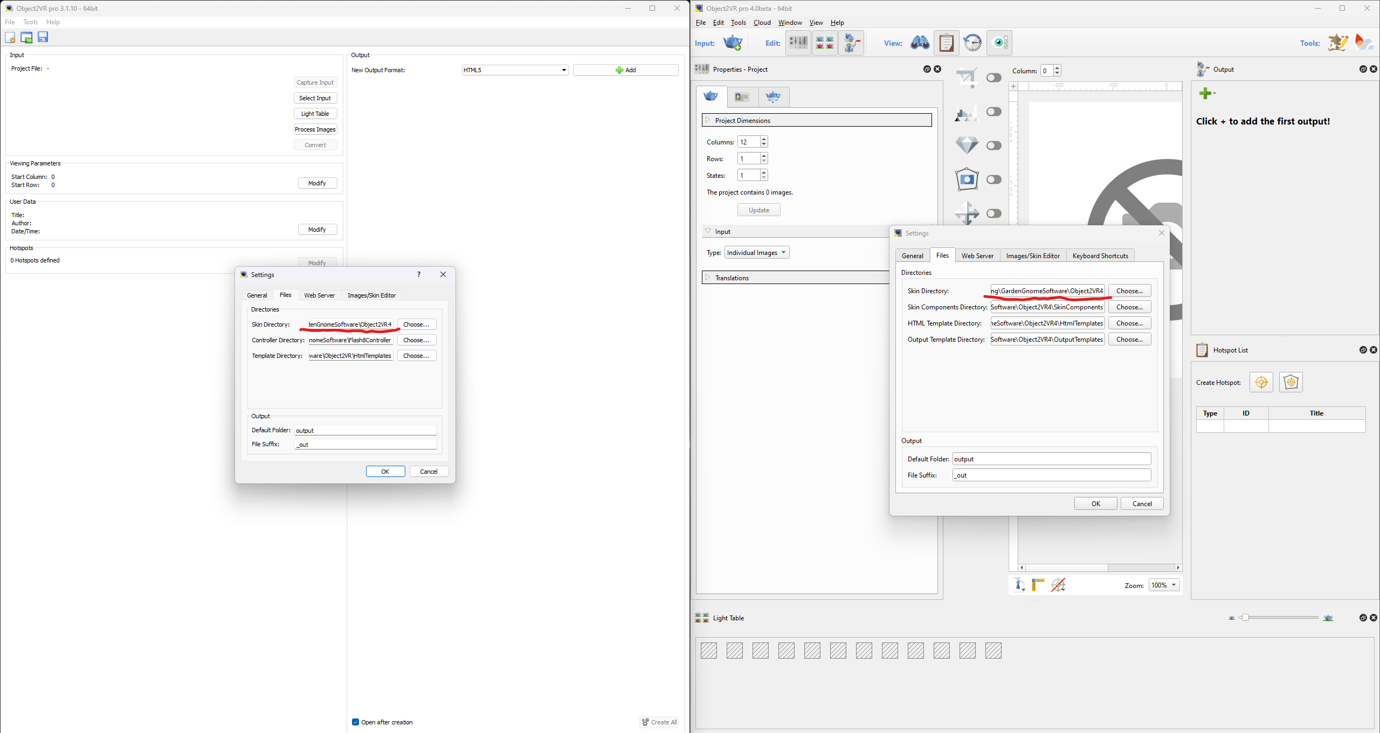Click the Skin Directory path field in 4.0beta Settings

(x=1047, y=291)
